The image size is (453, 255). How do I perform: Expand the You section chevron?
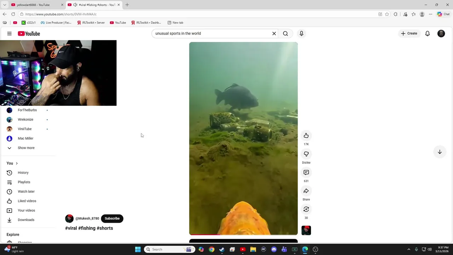click(17, 163)
